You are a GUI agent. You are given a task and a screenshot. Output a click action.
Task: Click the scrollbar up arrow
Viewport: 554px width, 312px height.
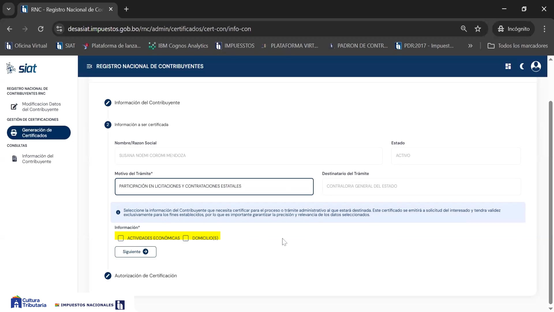coord(551,59)
